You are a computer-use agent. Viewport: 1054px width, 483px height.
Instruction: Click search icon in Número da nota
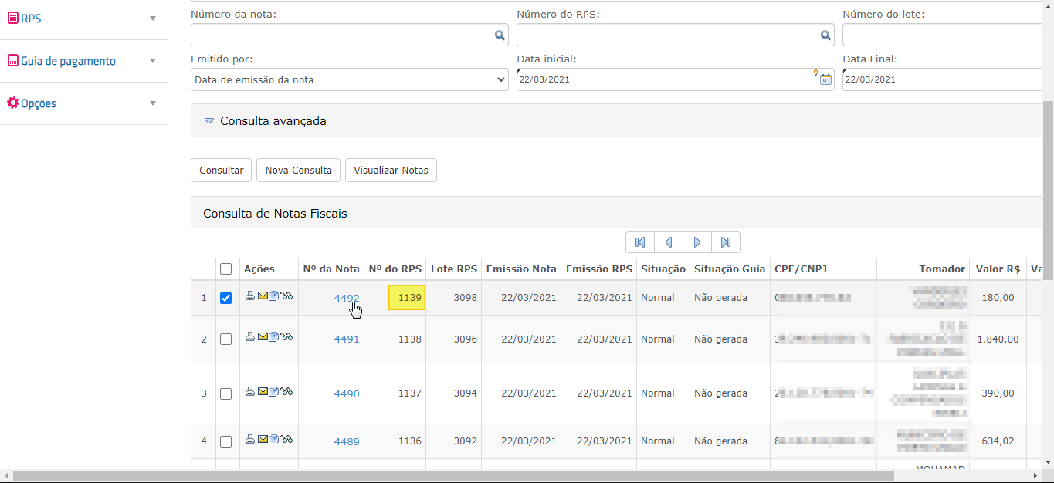(500, 35)
